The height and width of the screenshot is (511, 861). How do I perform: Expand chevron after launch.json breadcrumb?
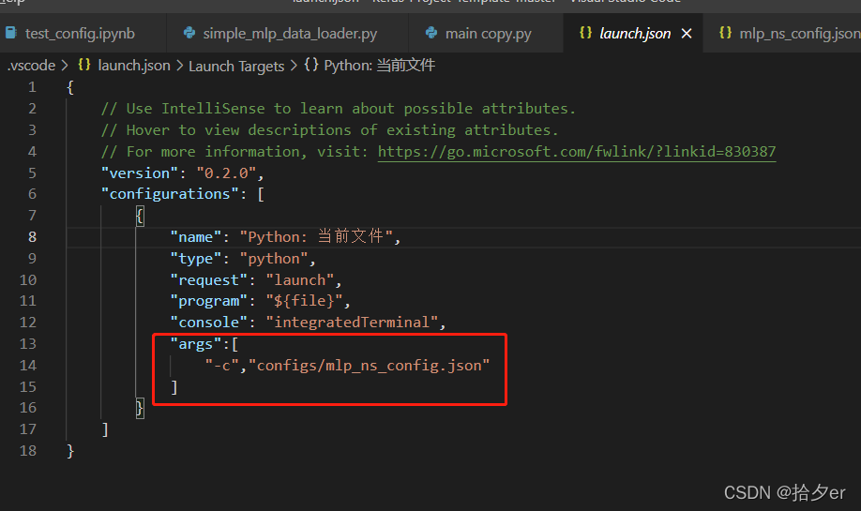179,66
